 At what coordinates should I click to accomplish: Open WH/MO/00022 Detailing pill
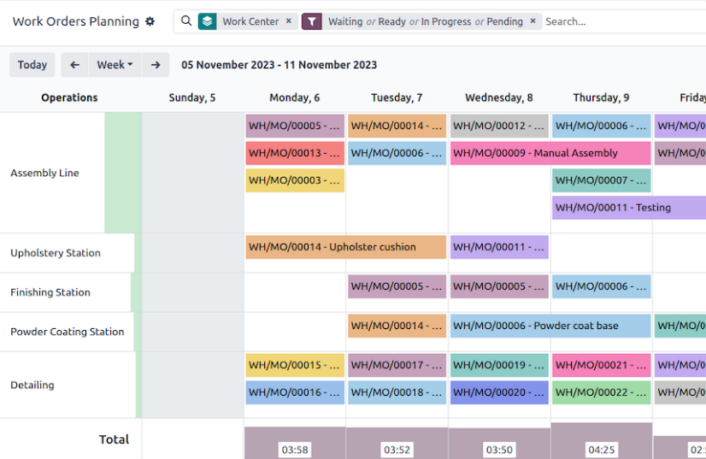(x=602, y=392)
